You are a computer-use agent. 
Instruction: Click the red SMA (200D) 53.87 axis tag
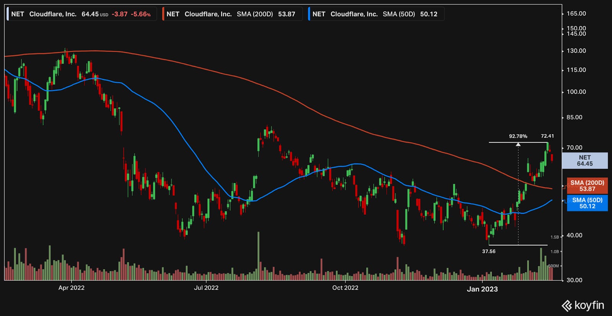pyautogui.click(x=587, y=186)
